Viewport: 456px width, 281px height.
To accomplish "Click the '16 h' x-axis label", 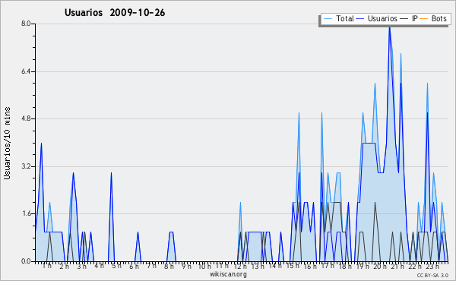I will pyautogui.click(x=310, y=266).
